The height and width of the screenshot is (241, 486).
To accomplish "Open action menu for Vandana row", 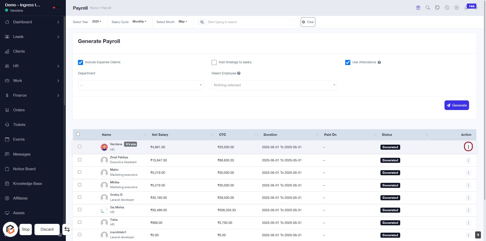I will point(468,147).
